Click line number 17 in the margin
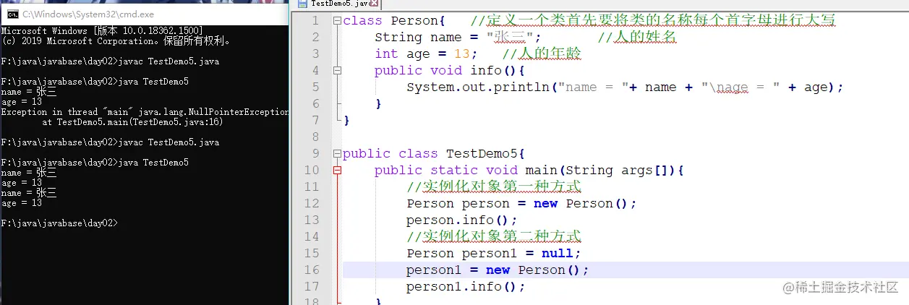The image size is (909, 305). click(x=311, y=286)
